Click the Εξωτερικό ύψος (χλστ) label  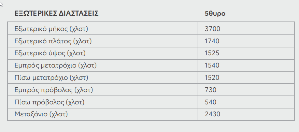[50, 53]
